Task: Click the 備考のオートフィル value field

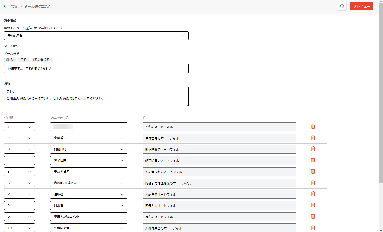Action: click(x=219, y=217)
